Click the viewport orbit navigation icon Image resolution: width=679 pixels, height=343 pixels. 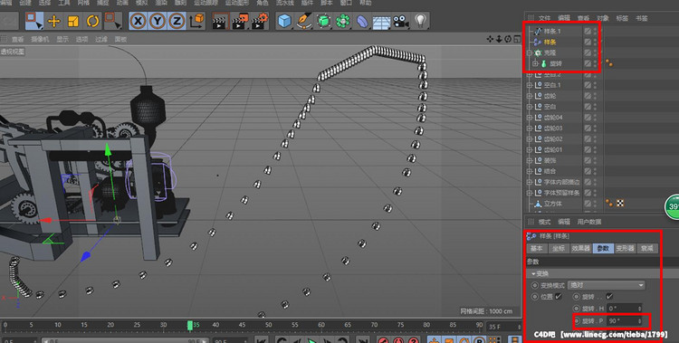click(508, 39)
